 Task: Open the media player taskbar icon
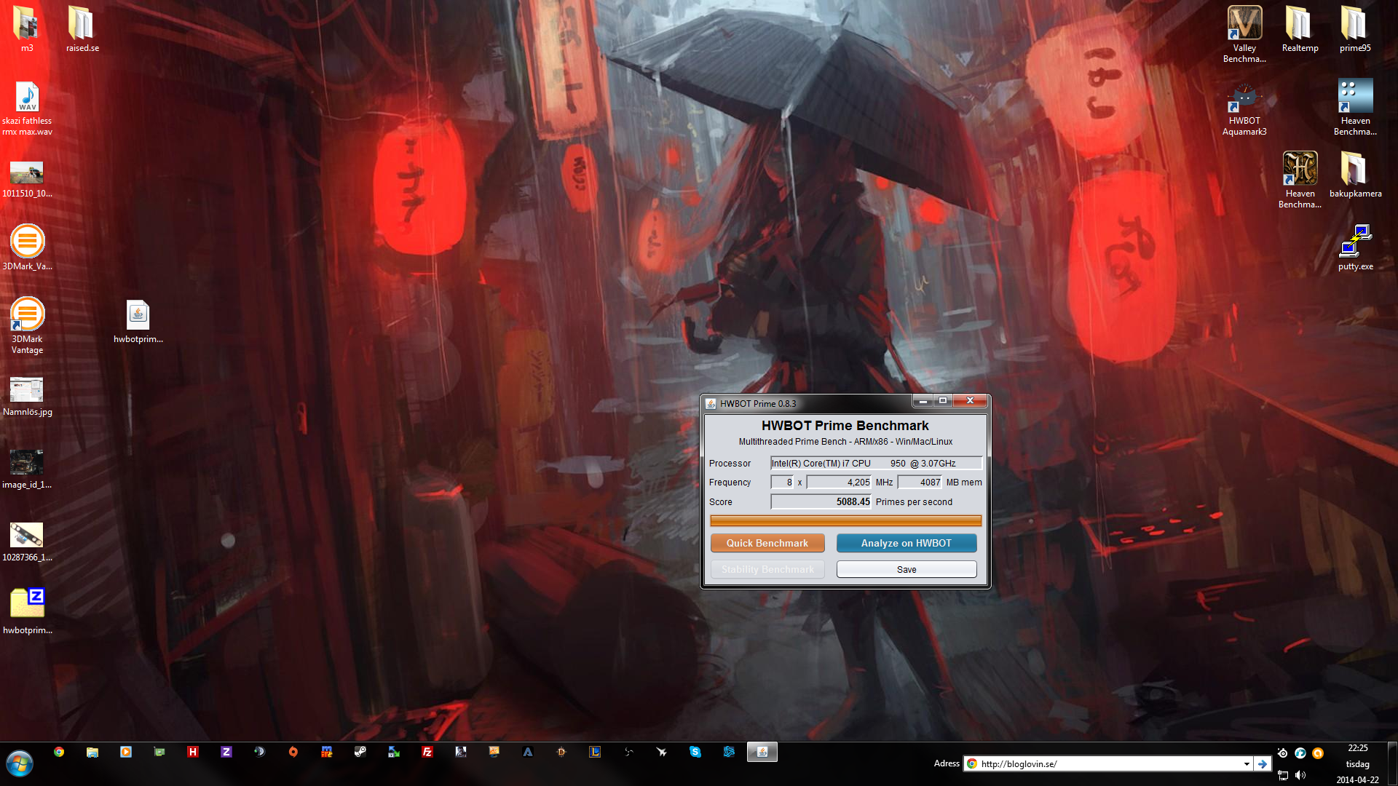tap(126, 752)
